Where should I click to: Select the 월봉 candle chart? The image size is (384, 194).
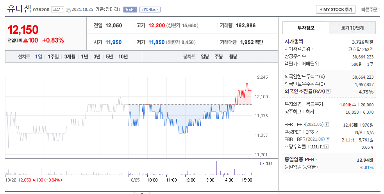click(x=233, y=57)
